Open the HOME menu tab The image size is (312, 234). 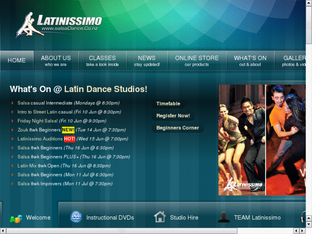(x=17, y=61)
